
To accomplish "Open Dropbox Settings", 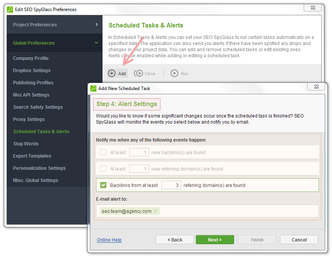I will (x=32, y=70).
